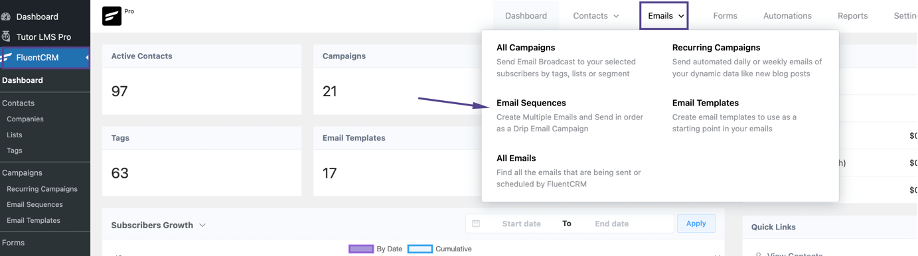Go to the Forms tab
The width and height of the screenshot is (918, 256).
(725, 16)
